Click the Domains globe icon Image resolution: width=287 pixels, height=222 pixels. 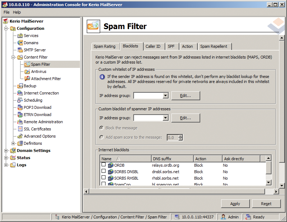20,43
